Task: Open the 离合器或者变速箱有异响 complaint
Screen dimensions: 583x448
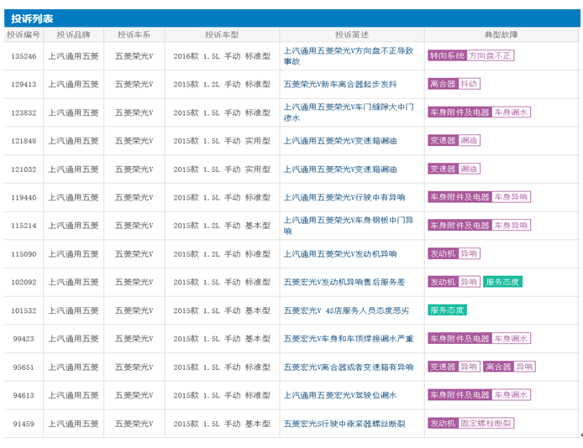Action: tap(348, 367)
